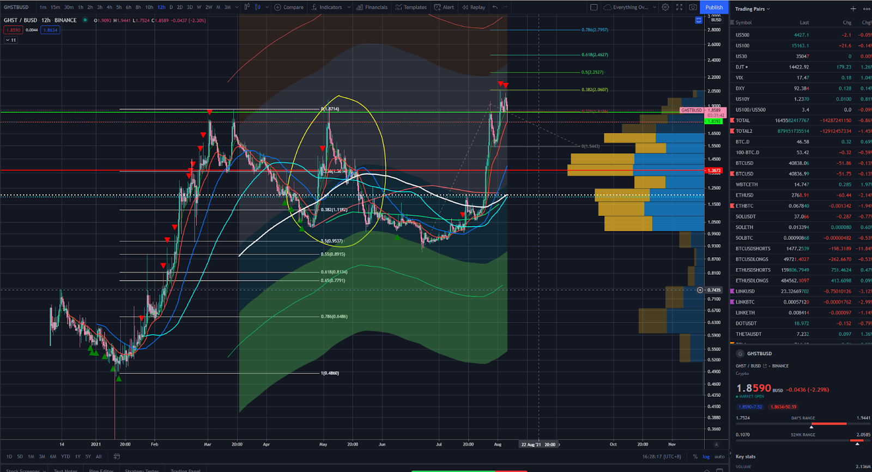The width and height of the screenshot is (872, 472).
Task: Open the GHSTBUSD symbol search
Action: pyautogui.click(x=16, y=7)
